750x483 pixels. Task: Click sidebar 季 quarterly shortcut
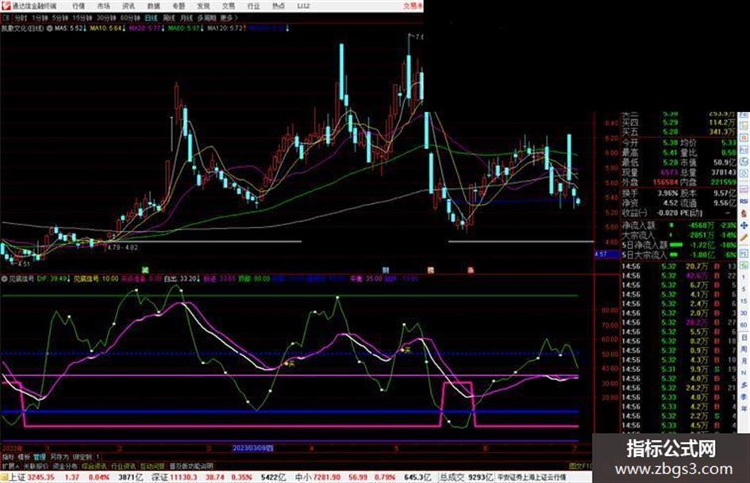coord(744,397)
